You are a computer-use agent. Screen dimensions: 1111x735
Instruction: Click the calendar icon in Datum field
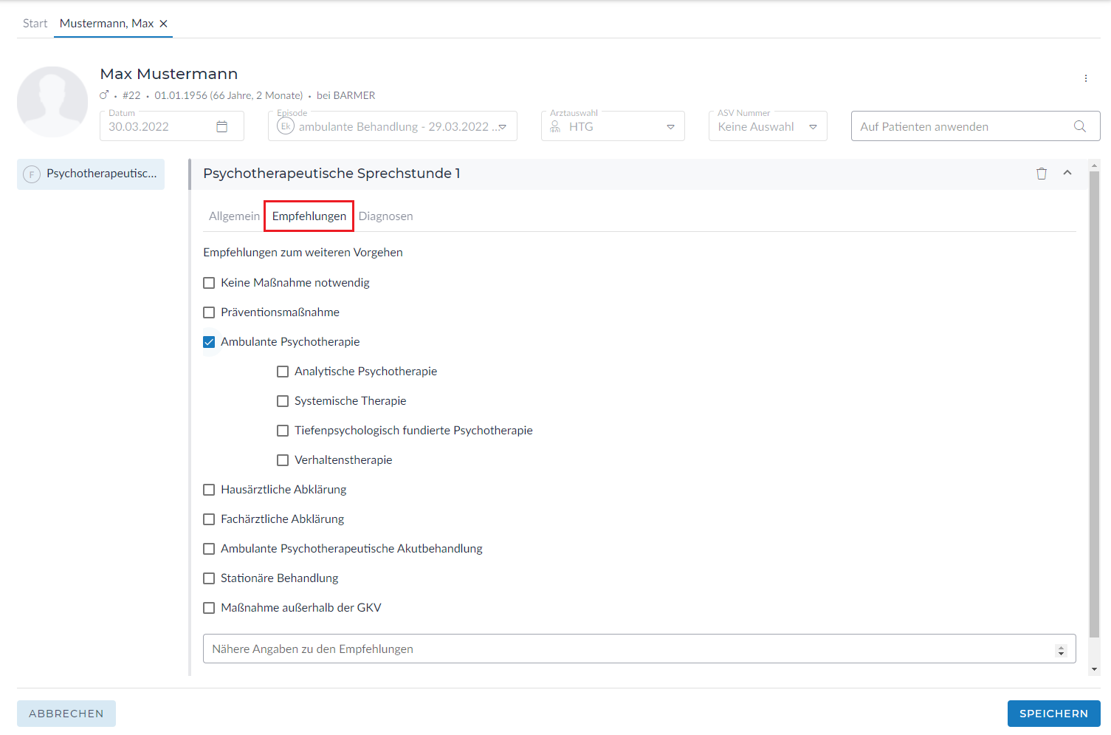pos(221,126)
